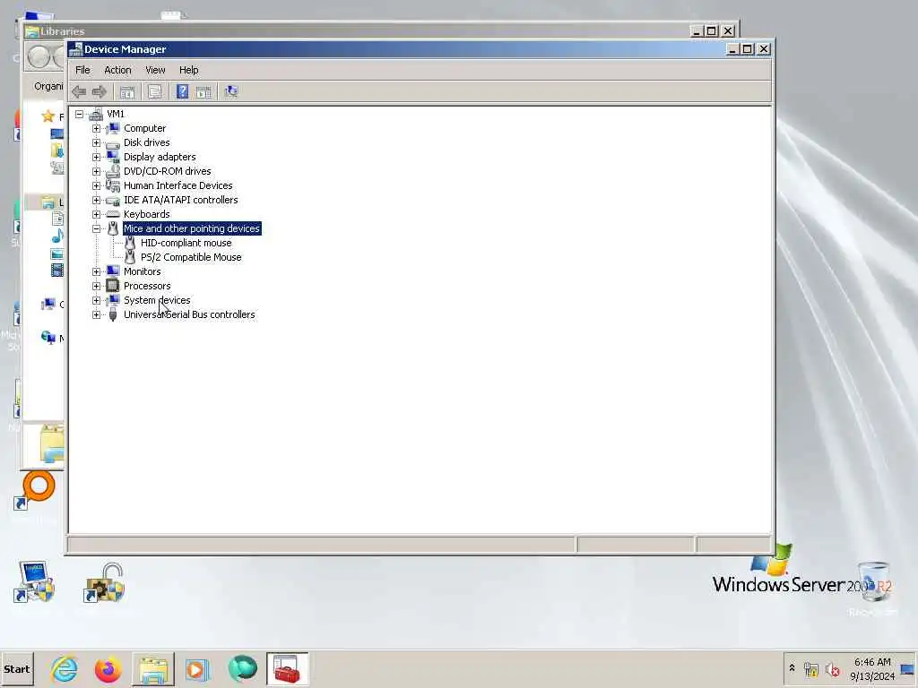Select 'IDE ATA/ATAPI controllers' label
The height and width of the screenshot is (688, 918).
pos(181,200)
